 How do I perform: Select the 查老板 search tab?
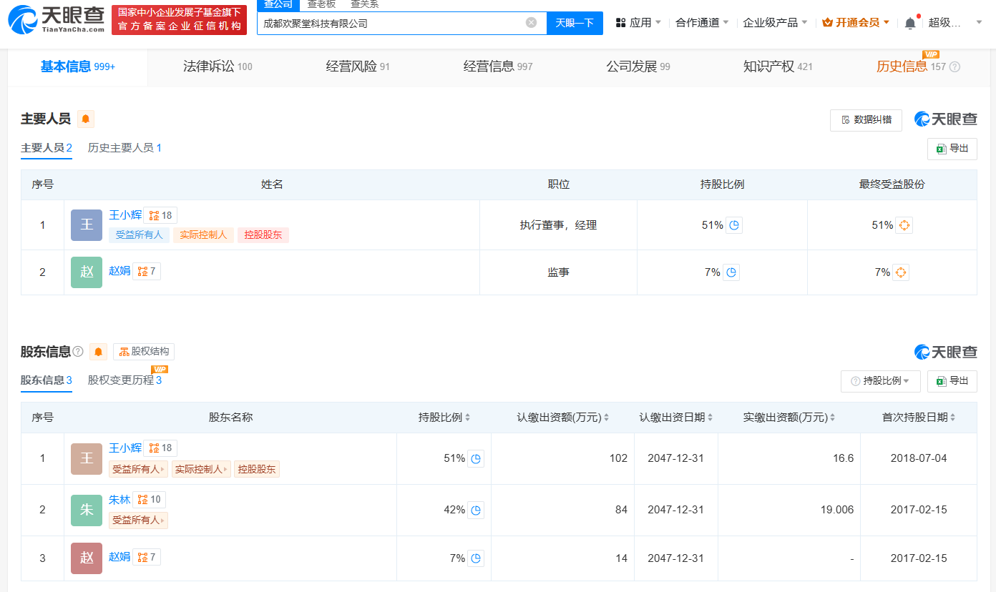pos(321,4)
